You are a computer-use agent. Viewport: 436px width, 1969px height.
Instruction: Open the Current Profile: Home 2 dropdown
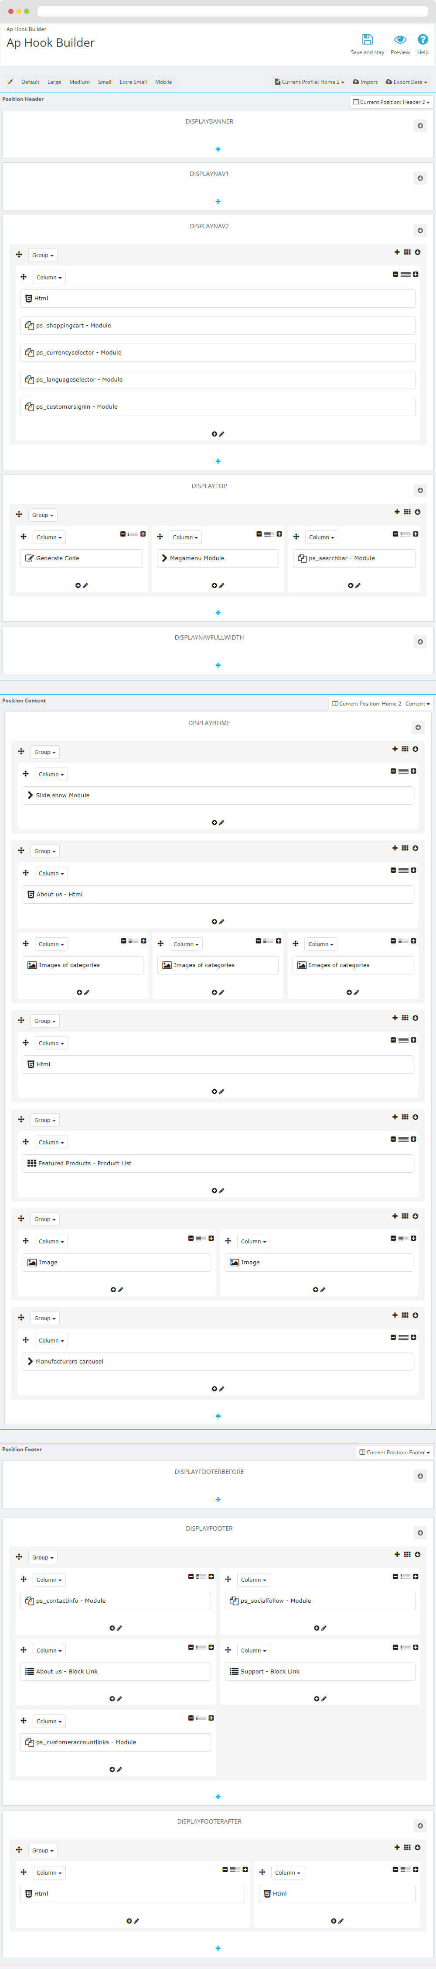tap(309, 82)
